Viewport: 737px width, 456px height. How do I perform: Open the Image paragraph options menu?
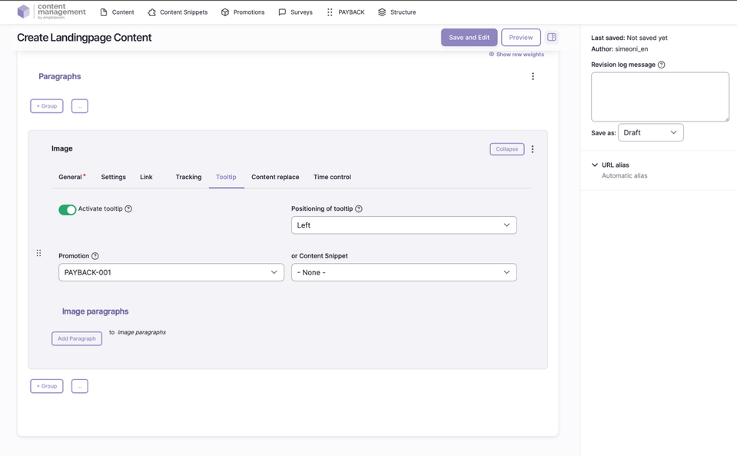pos(533,148)
